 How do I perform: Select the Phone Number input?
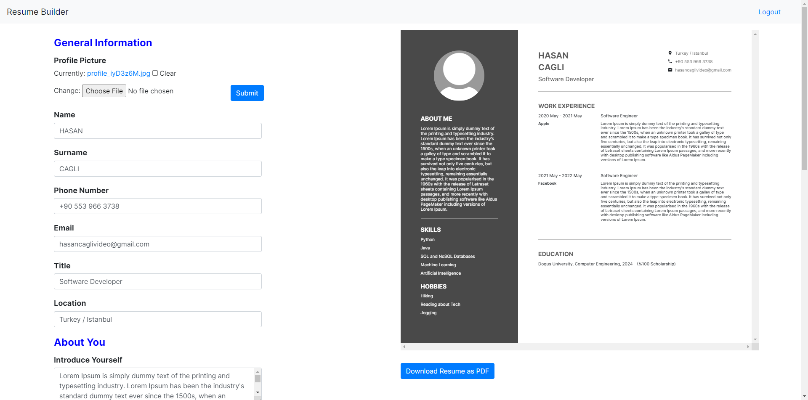click(x=157, y=206)
